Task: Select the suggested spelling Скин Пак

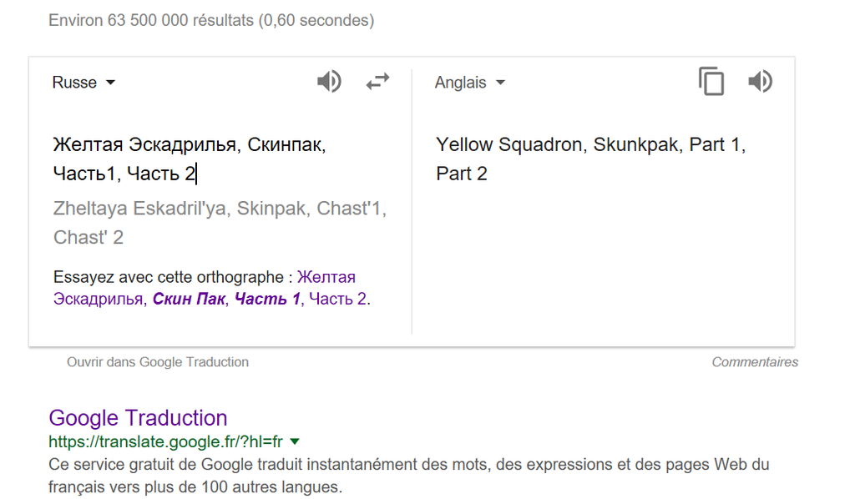Action: [190, 299]
